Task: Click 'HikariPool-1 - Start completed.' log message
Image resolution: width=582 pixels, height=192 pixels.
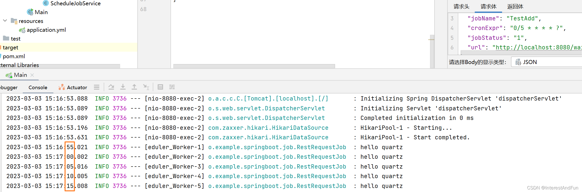Action: pos(415,137)
